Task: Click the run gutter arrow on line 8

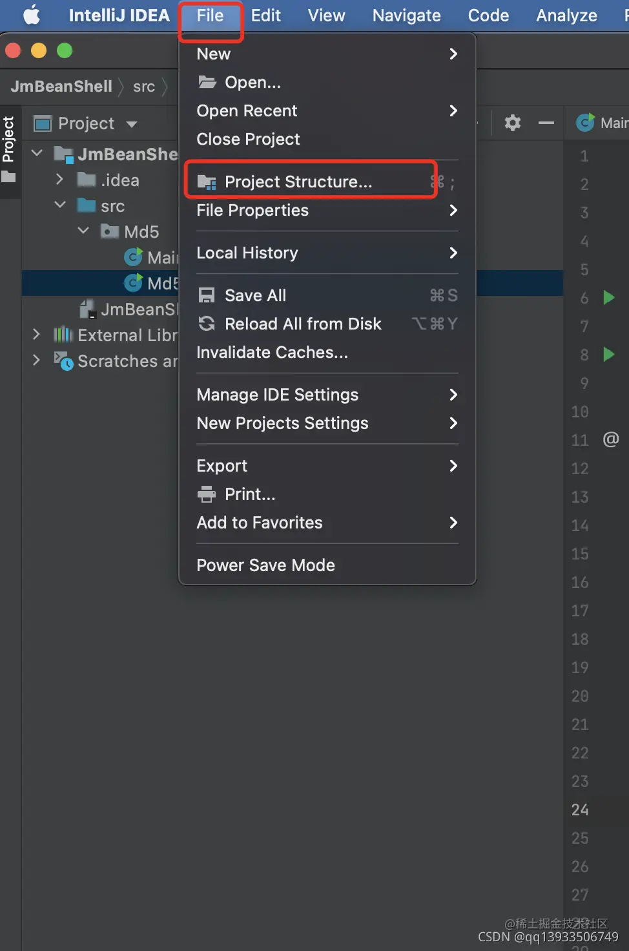Action: 608,355
